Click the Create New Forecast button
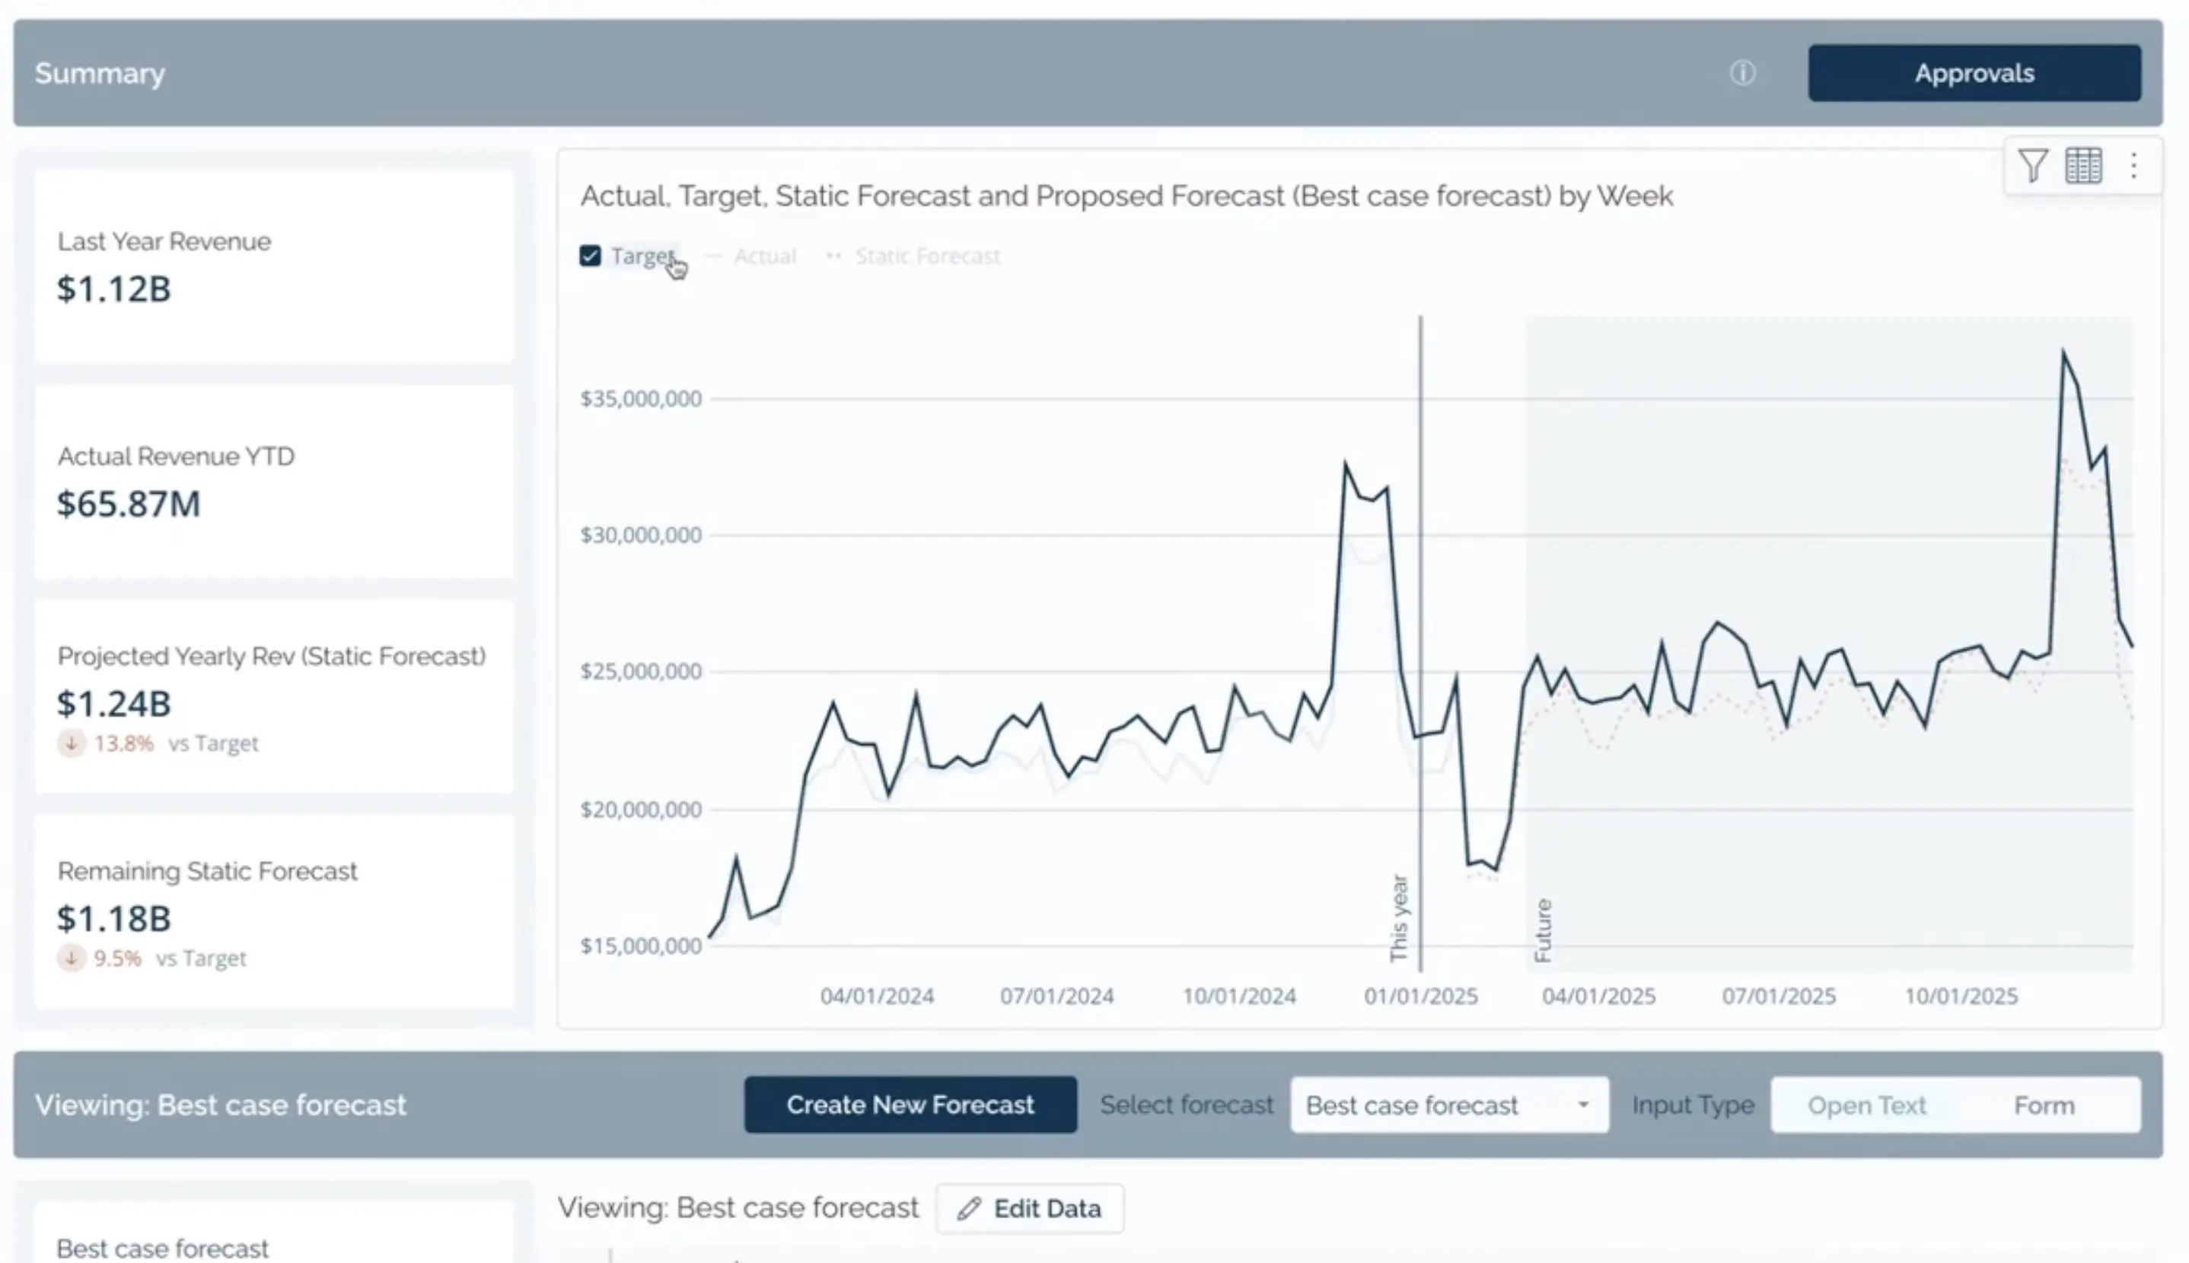The height and width of the screenshot is (1263, 2189). click(x=910, y=1104)
